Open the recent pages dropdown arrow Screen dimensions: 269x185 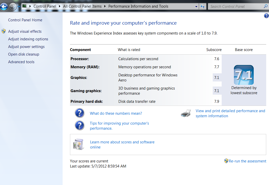pos(19,7)
